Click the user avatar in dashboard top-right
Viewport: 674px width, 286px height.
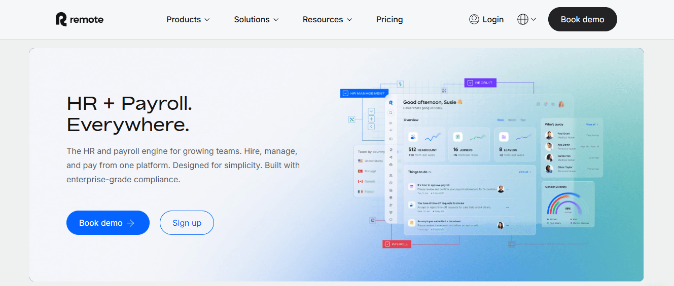(x=561, y=104)
